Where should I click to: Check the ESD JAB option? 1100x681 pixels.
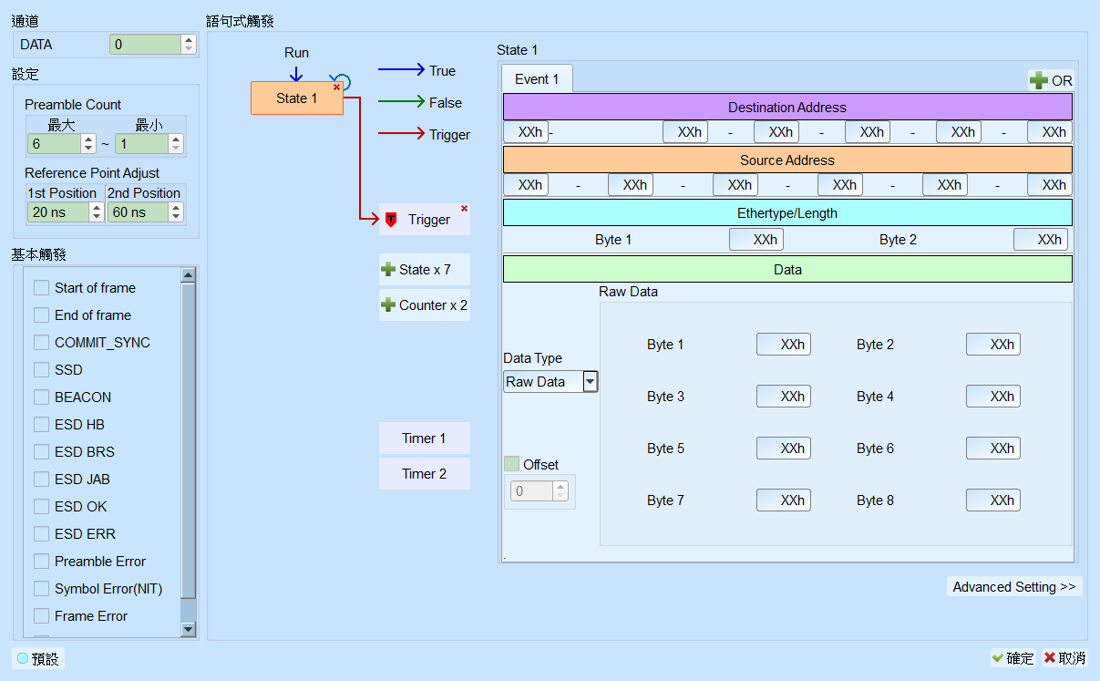[x=41, y=480]
